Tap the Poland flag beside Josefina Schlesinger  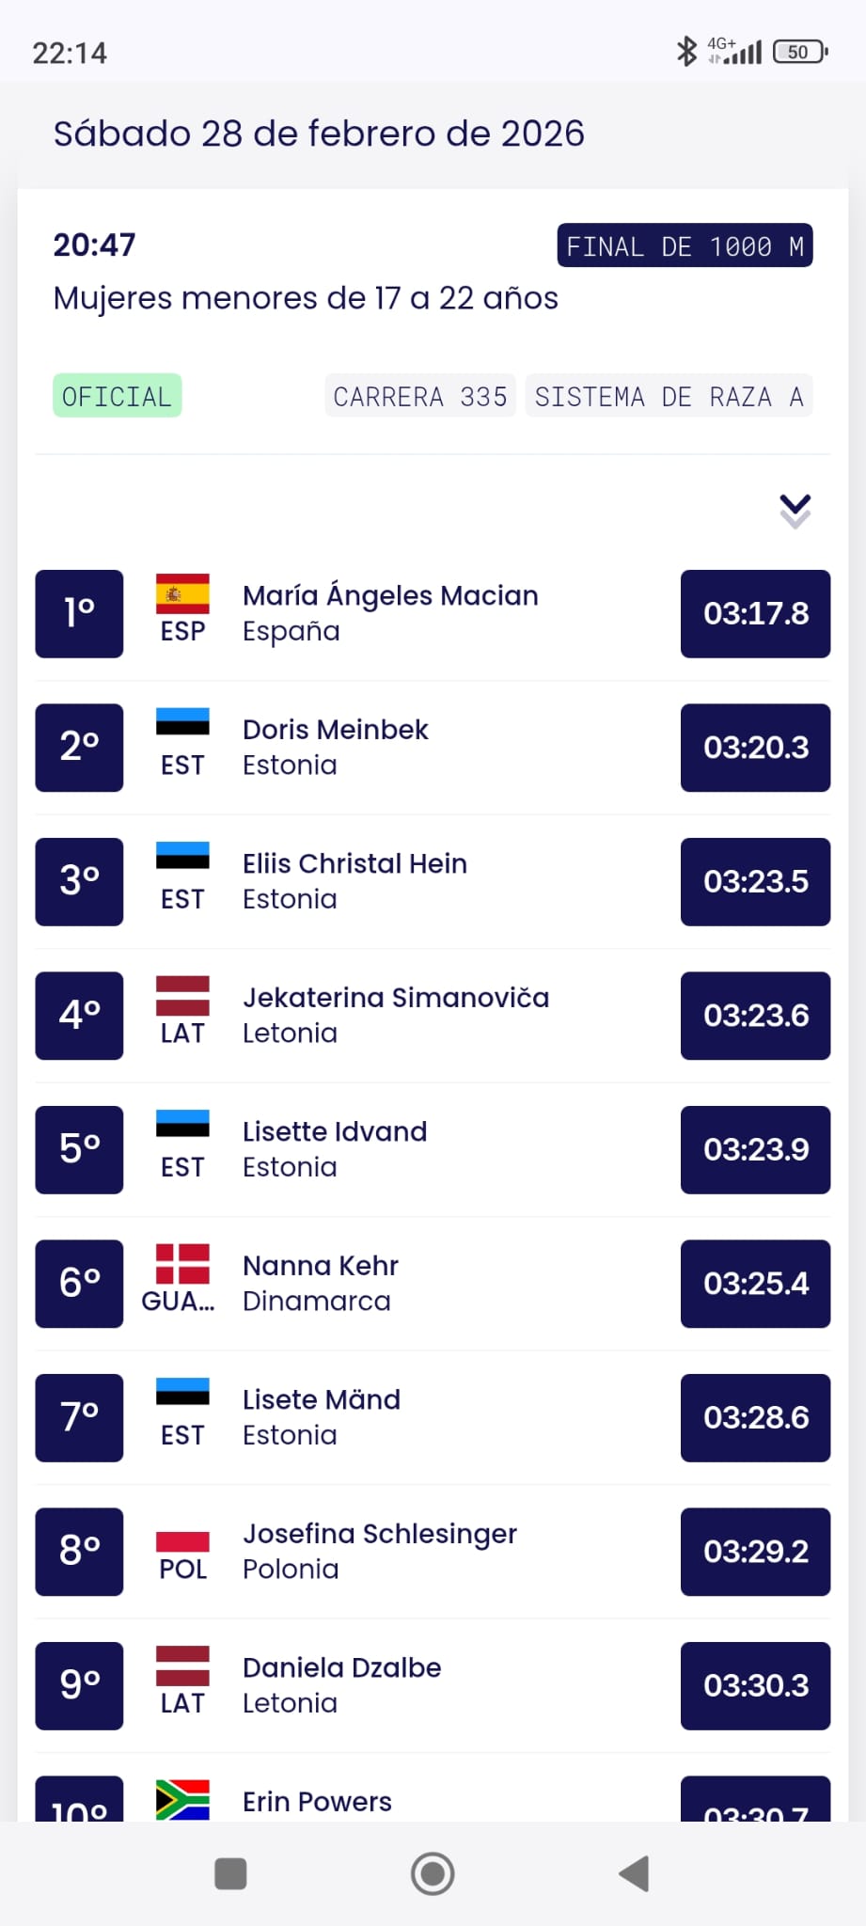click(x=182, y=1541)
